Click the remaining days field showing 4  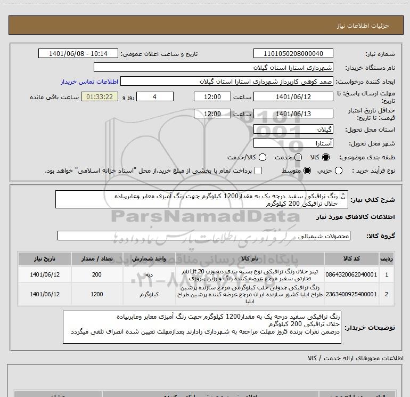point(155,96)
